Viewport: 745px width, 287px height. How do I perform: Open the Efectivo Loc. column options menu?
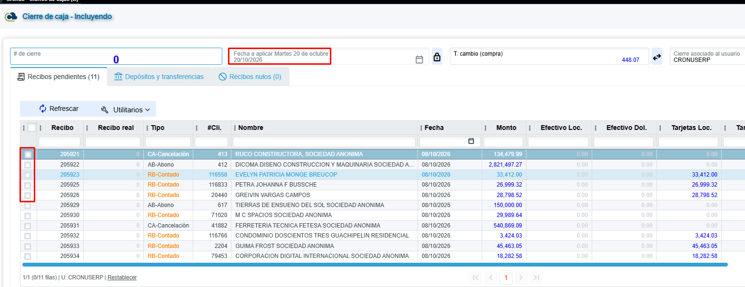click(530, 128)
